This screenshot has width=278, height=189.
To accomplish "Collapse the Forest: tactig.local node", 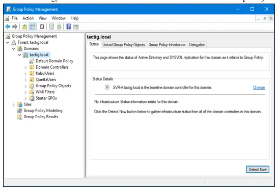I will point(8,43).
